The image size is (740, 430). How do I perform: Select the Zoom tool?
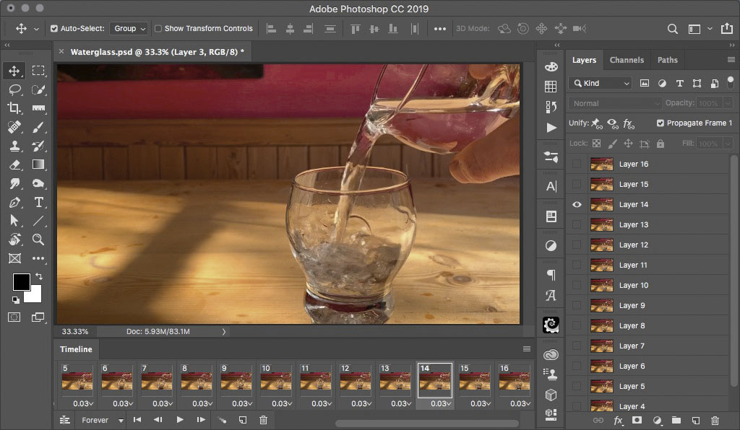click(x=38, y=240)
